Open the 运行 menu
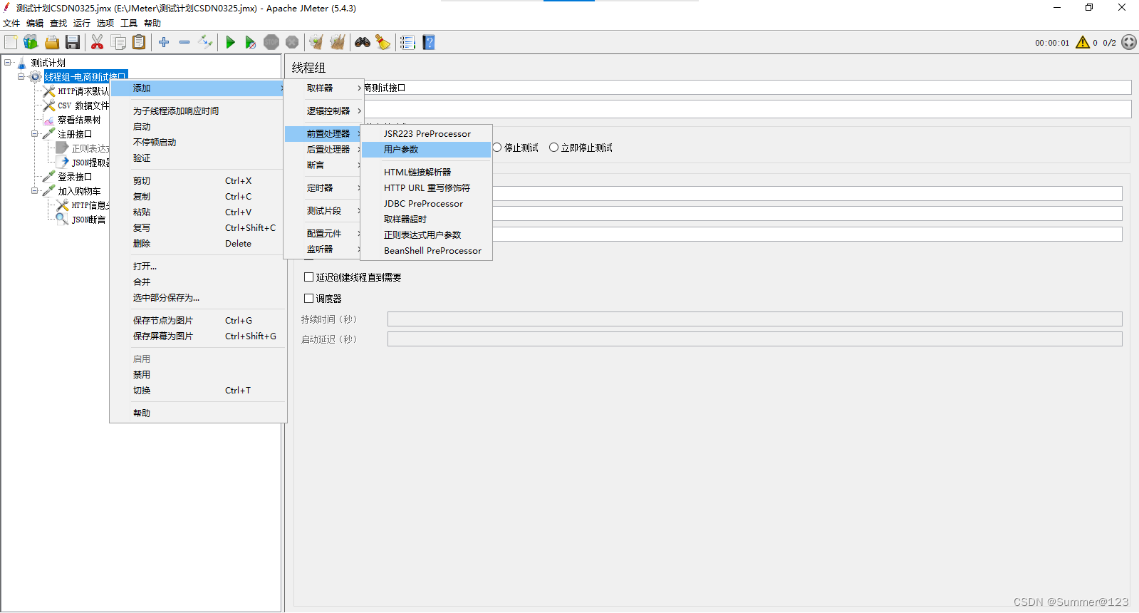The image size is (1139, 613). pos(82,24)
